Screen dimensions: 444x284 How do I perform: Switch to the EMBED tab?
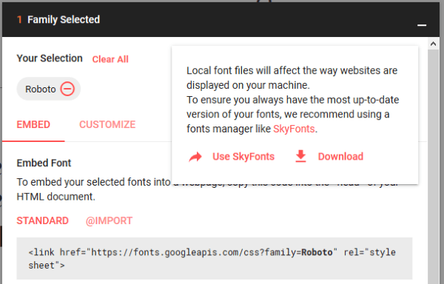point(33,124)
